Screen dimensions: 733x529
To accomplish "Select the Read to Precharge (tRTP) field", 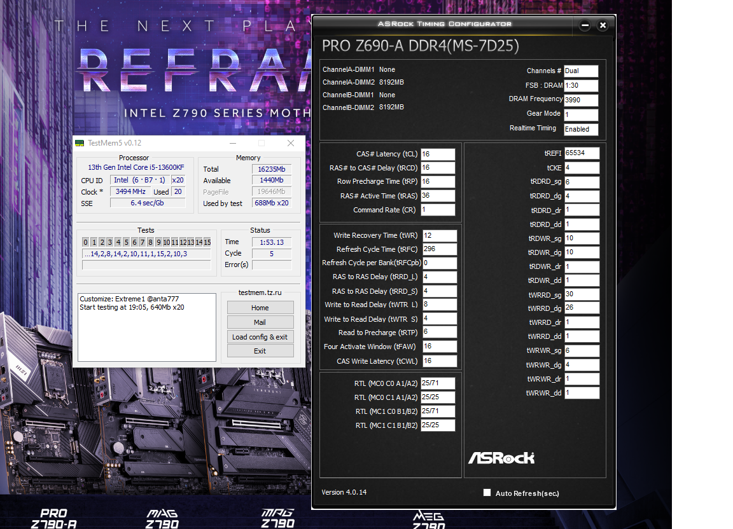I will [x=440, y=332].
